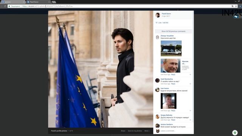Open Pavel Durov name link
This screenshot has height=136, width=242.
click(x=166, y=14)
